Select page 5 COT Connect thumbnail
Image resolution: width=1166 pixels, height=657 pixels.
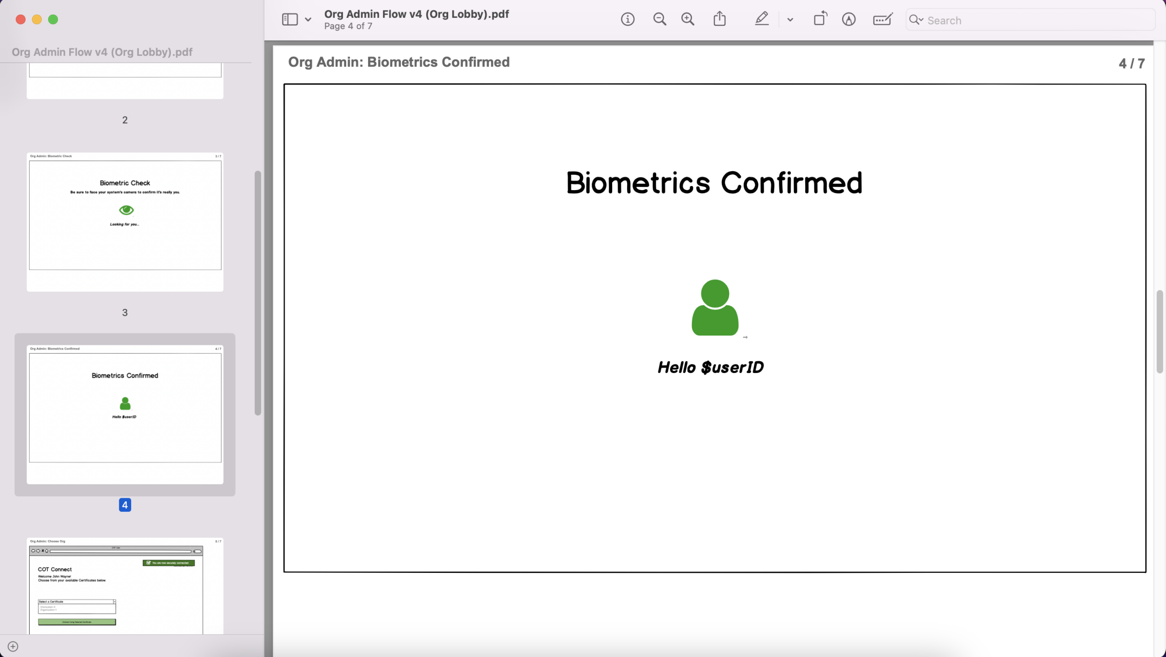pos(125,586)
